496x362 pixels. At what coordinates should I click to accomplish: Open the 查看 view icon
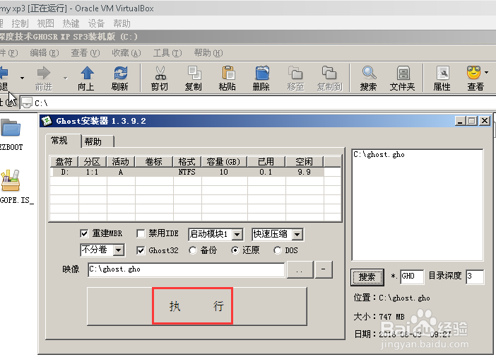point(473,73)
